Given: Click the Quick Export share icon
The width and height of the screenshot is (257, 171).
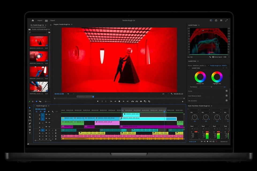Looking at the screenshot, I should coord(216,20).
